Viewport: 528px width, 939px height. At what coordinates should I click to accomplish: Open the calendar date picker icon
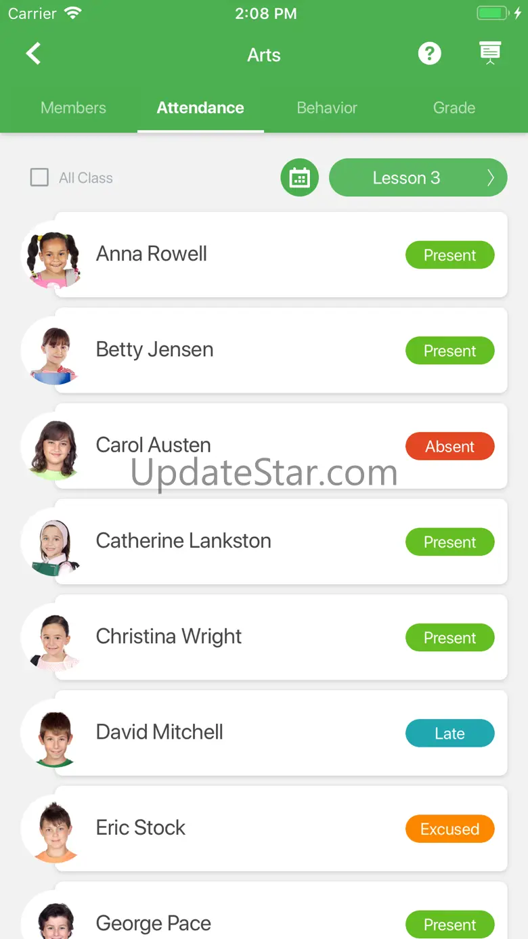[x=299, y=178]
